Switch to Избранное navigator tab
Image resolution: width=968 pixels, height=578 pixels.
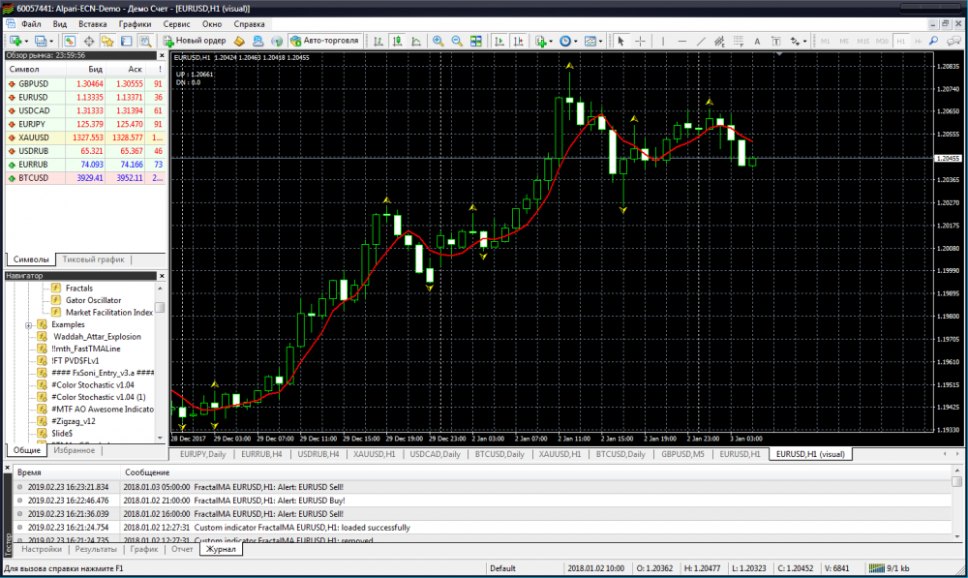tap(75, 450)
